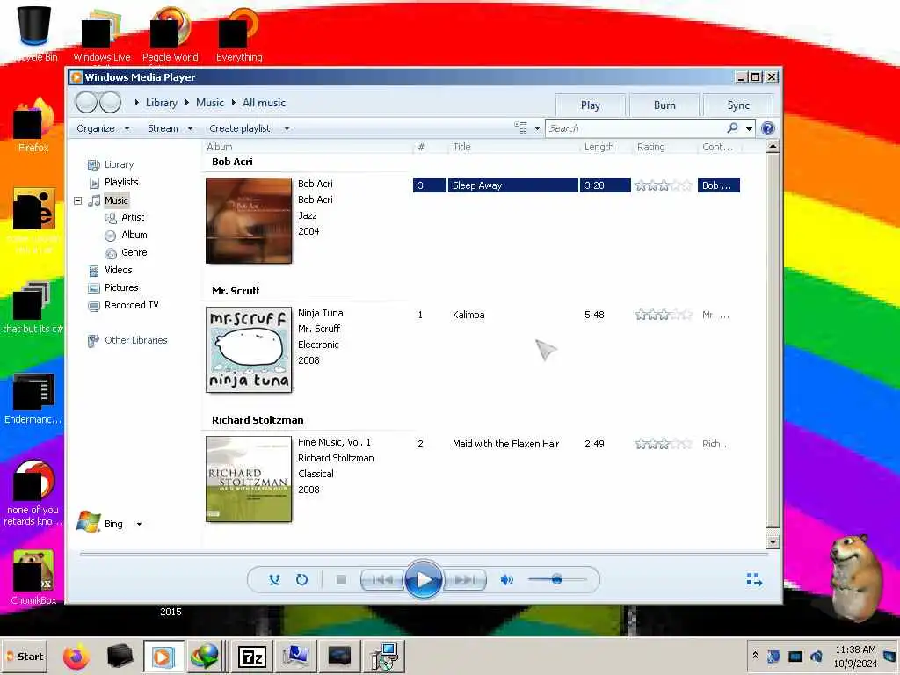
Task: Open the Organize menu
Action: point(103,128)
